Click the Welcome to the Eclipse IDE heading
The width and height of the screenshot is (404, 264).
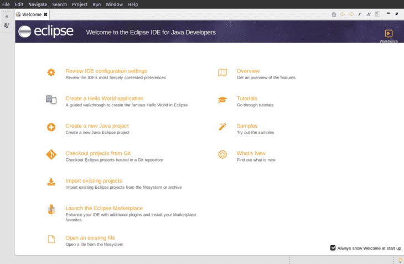point(151,33)
